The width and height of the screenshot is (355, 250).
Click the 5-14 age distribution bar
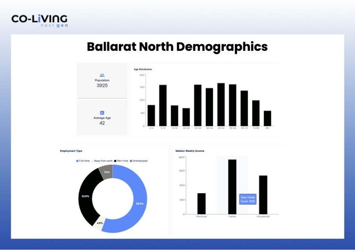(163, 105)
